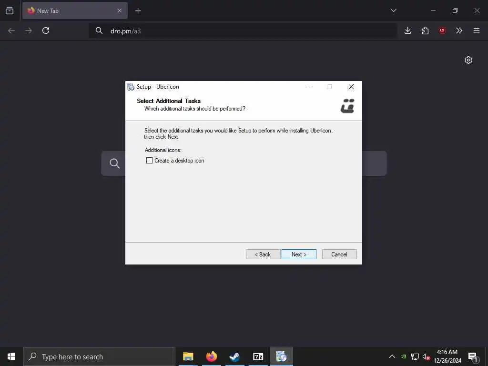Show hidden system tray icons
488x366 pixels.
tap(392, 356)
